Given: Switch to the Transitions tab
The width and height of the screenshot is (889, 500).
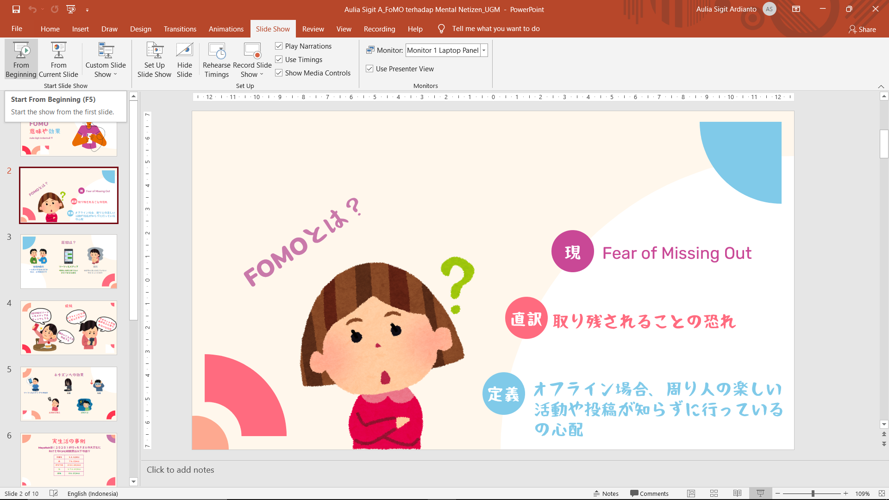Looking at the screenshot, I should point(180,29).
